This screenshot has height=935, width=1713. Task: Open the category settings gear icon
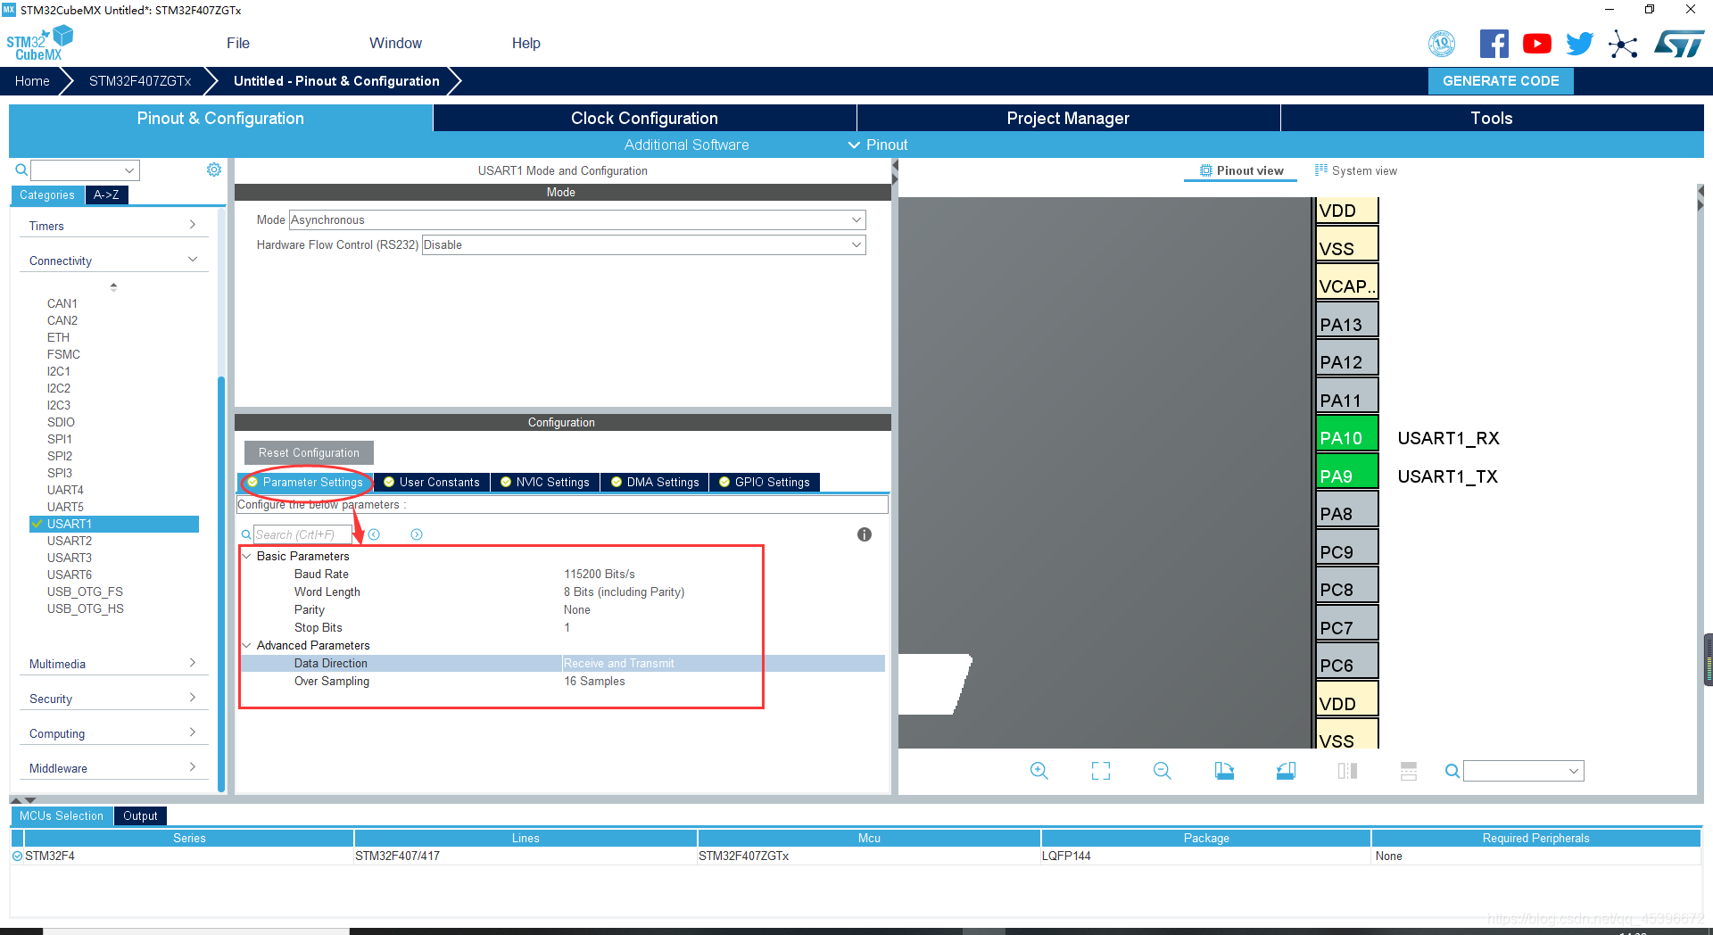pos(214,170)
